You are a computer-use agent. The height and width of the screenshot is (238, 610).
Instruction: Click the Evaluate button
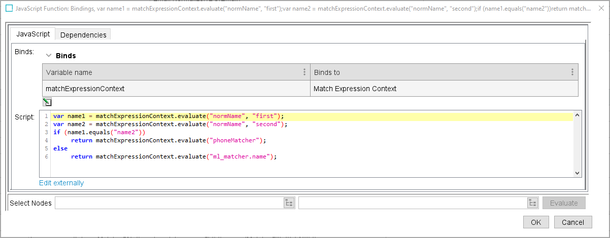[564, 203]
